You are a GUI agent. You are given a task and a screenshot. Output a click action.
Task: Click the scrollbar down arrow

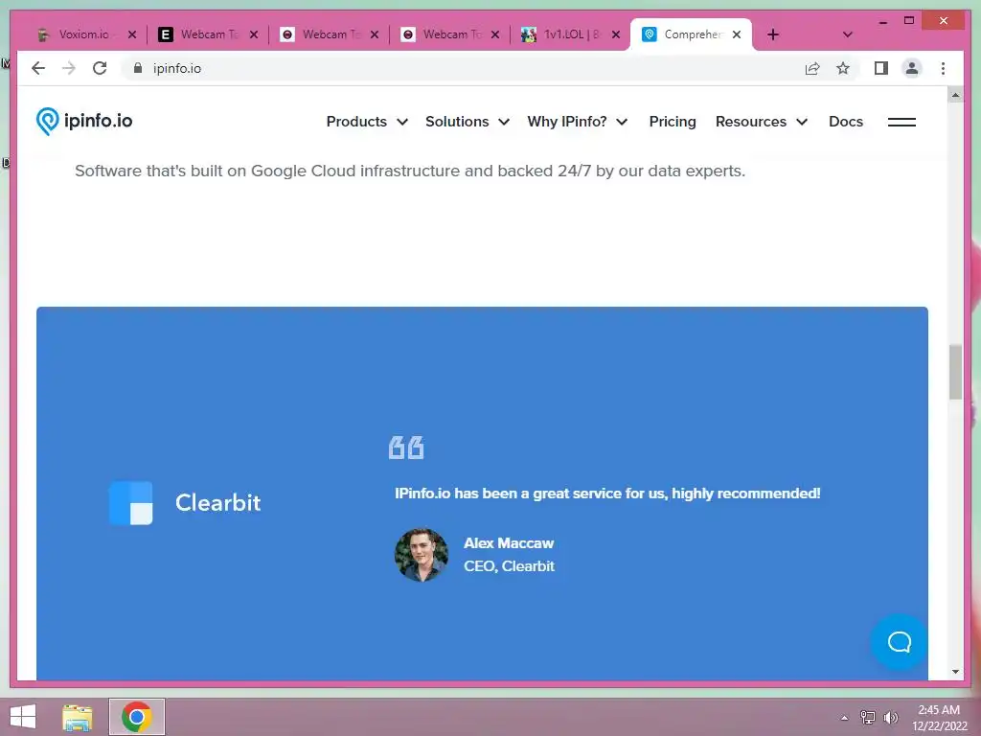tap(955, 672)
